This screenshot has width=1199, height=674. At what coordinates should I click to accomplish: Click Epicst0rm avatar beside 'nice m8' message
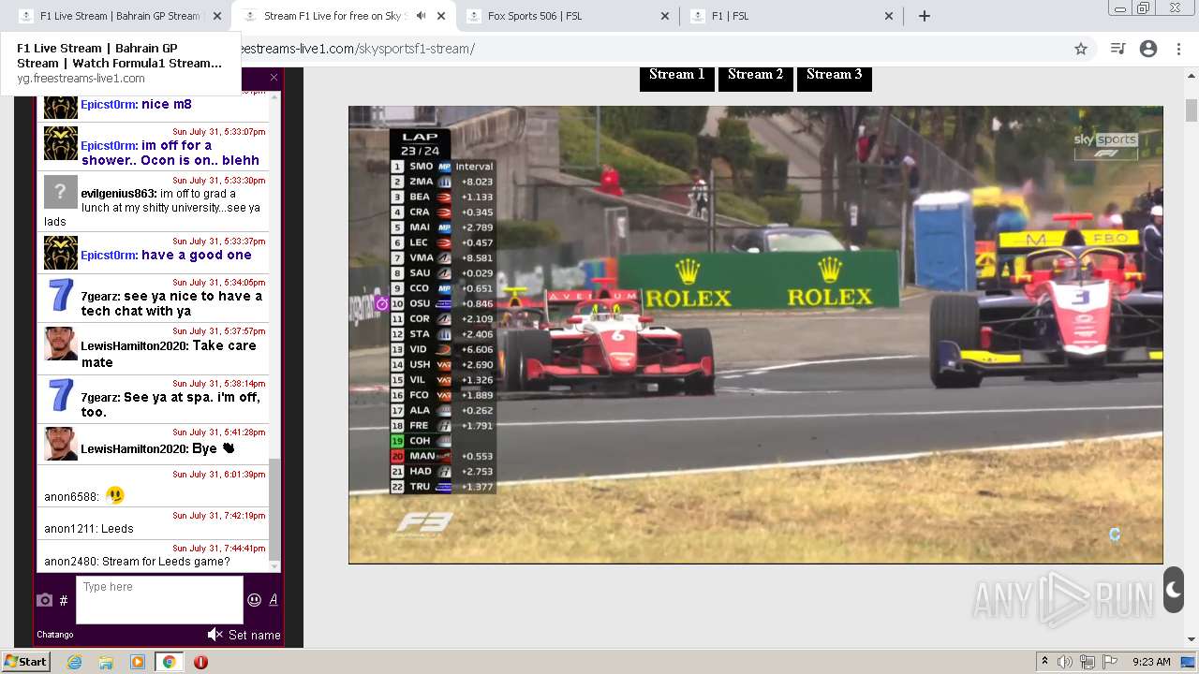(x=61, y=106)
